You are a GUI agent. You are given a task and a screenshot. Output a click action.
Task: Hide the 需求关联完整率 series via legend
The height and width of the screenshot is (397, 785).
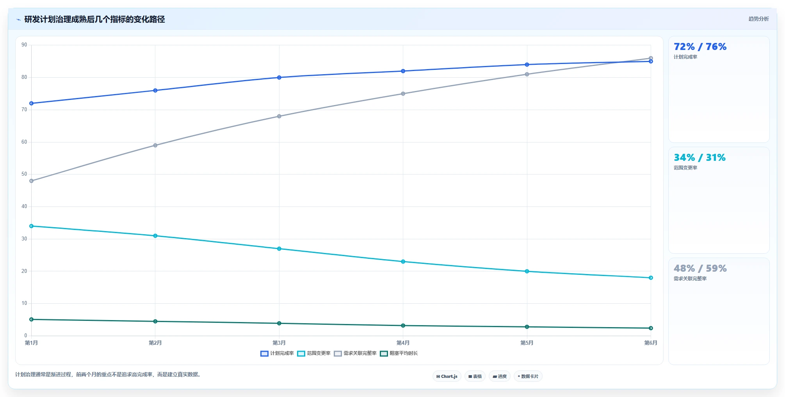click(355, 354)
